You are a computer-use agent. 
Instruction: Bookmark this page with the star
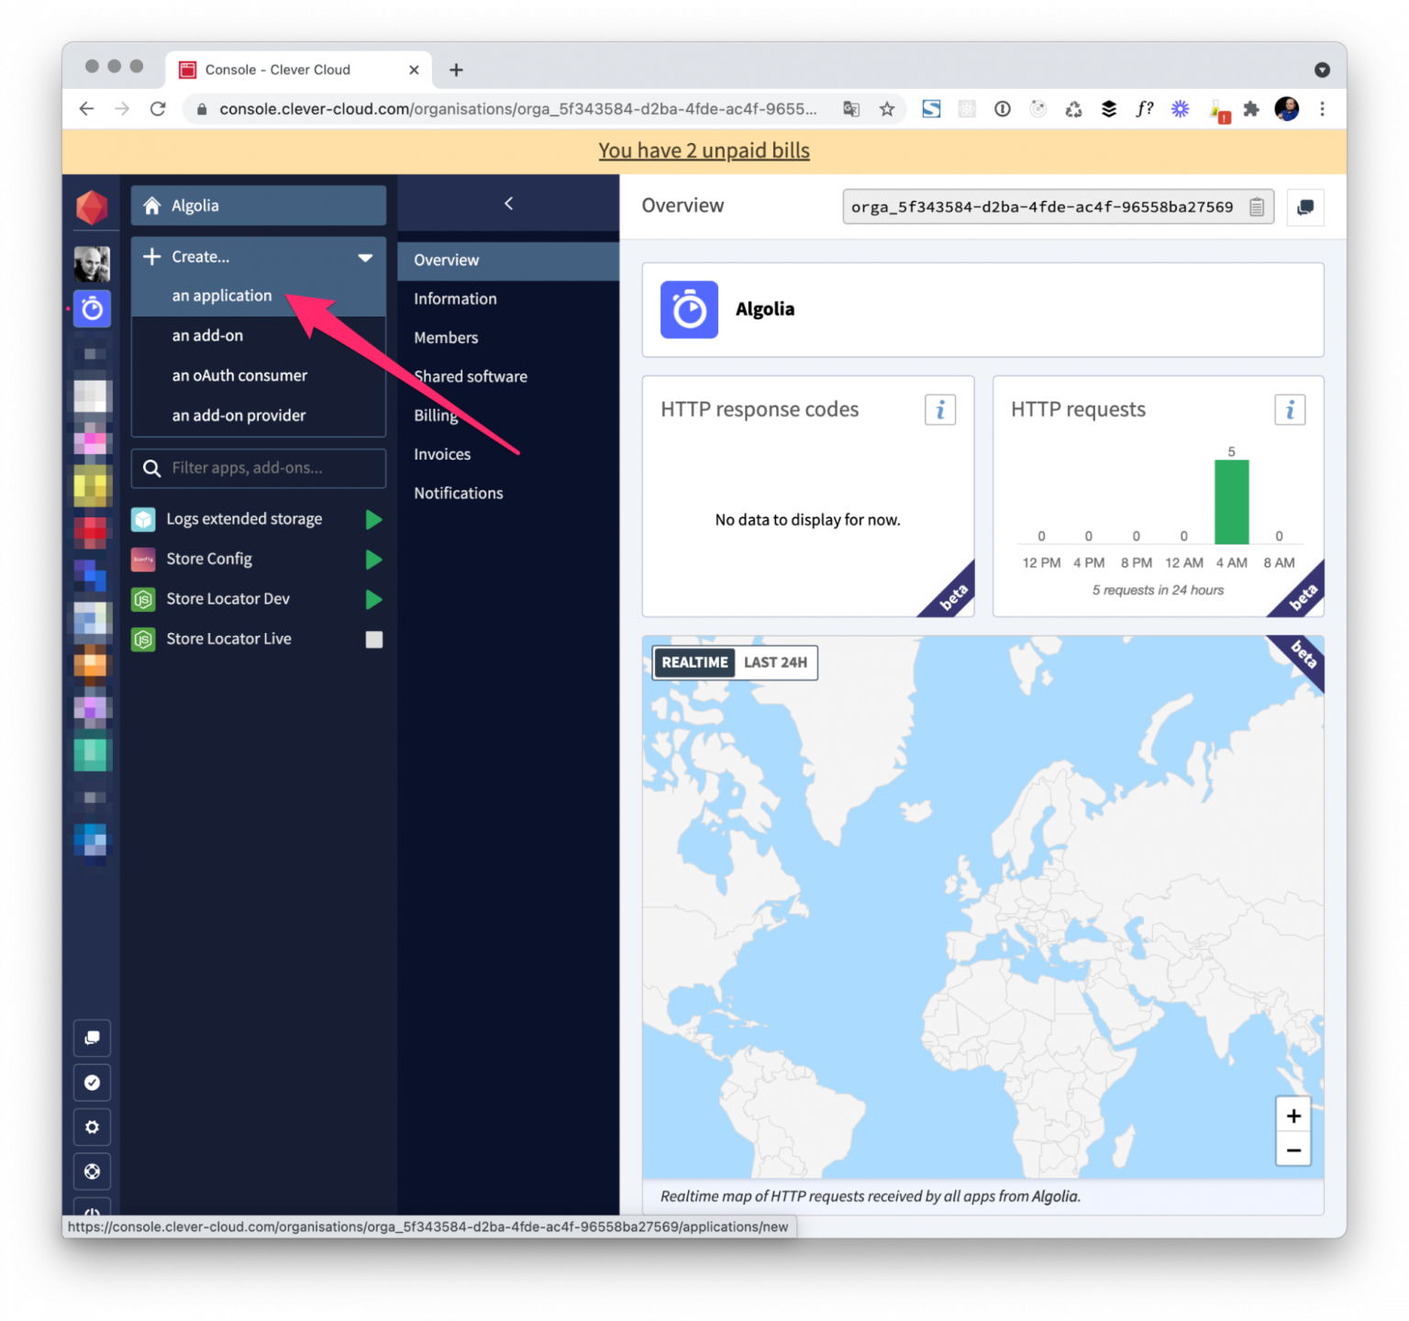click(887, 109)
